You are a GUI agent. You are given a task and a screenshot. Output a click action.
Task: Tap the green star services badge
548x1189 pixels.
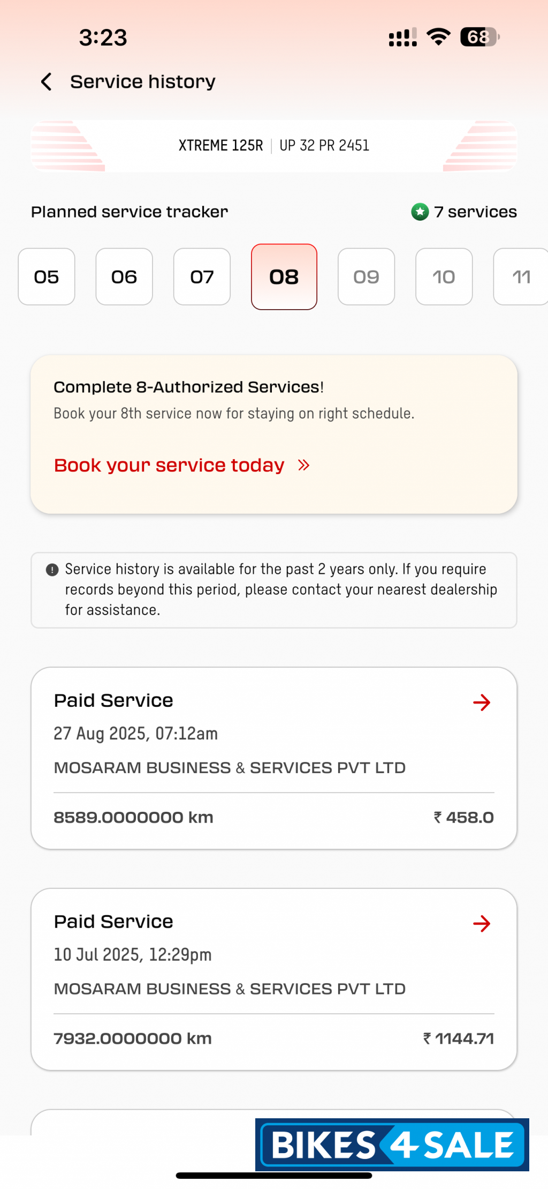pos(420,212)
